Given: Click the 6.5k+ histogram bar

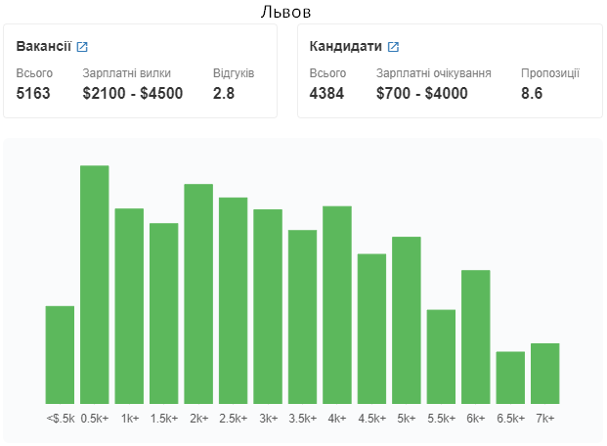Looking at the screenshot, I should 510,378.
